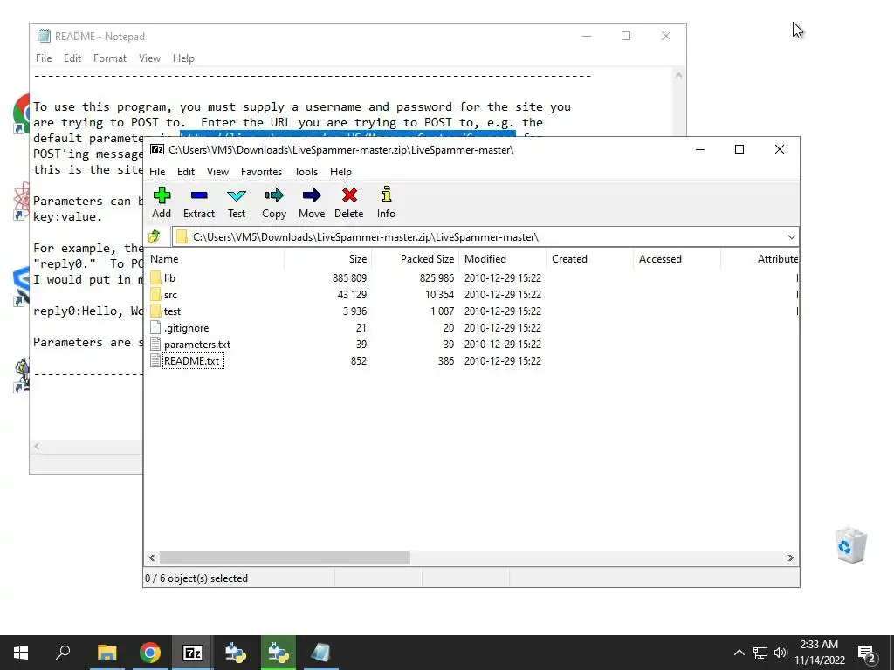Select the lib folder icon
The image size is (894, 670).
[x=155, y=278]
